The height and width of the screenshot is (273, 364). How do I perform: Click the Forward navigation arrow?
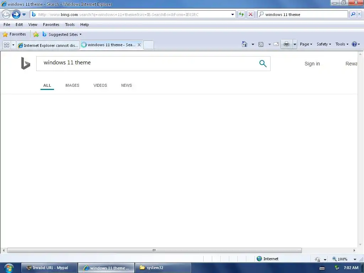click(x=16, y=14)
